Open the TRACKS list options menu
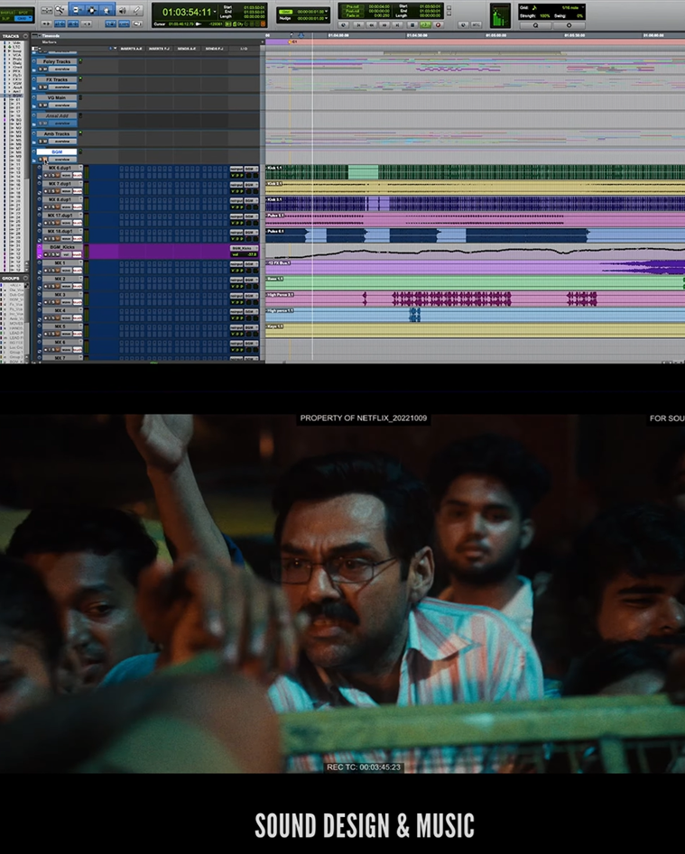Image resolution: width=685 pixels, height=854 pixels. (x=25, y=36)
